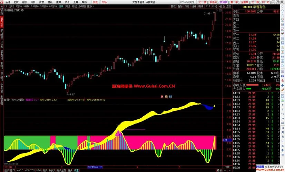Click the blue 0.24 value marker on indicator axis

(x=227, y=140)
